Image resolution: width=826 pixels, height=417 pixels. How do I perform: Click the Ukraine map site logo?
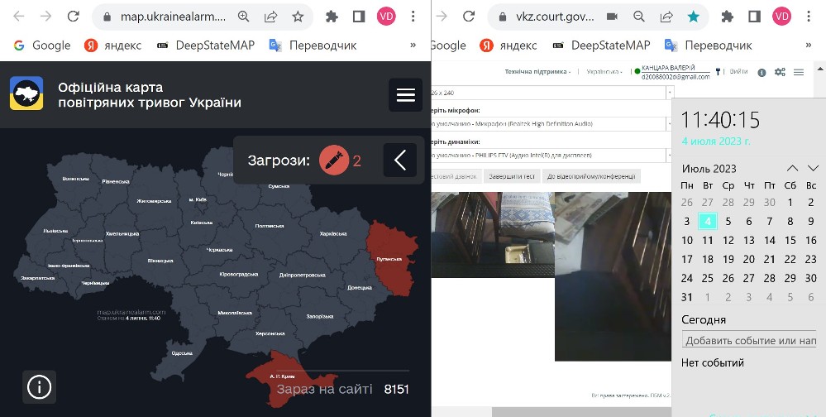pos(26,93)
